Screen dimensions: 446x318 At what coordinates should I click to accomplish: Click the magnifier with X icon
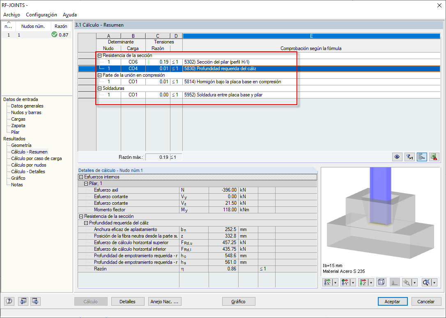tap(426, 282)
